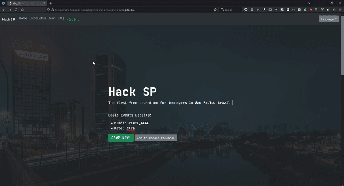This screenshot has height=186, width=344.
Task: Open a new browser tab
Action: click(51, 3)
